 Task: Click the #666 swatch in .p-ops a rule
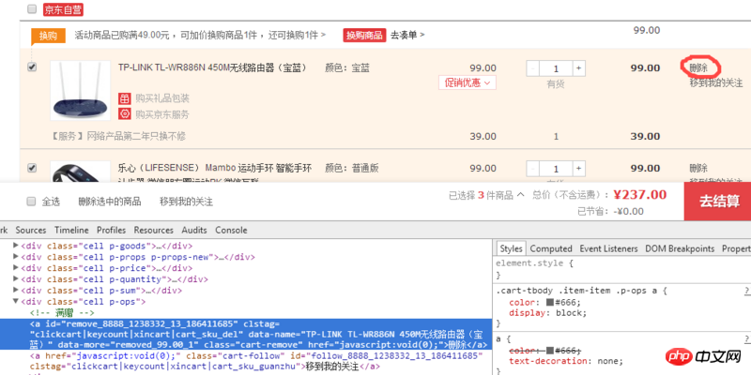tap(549, 303)
